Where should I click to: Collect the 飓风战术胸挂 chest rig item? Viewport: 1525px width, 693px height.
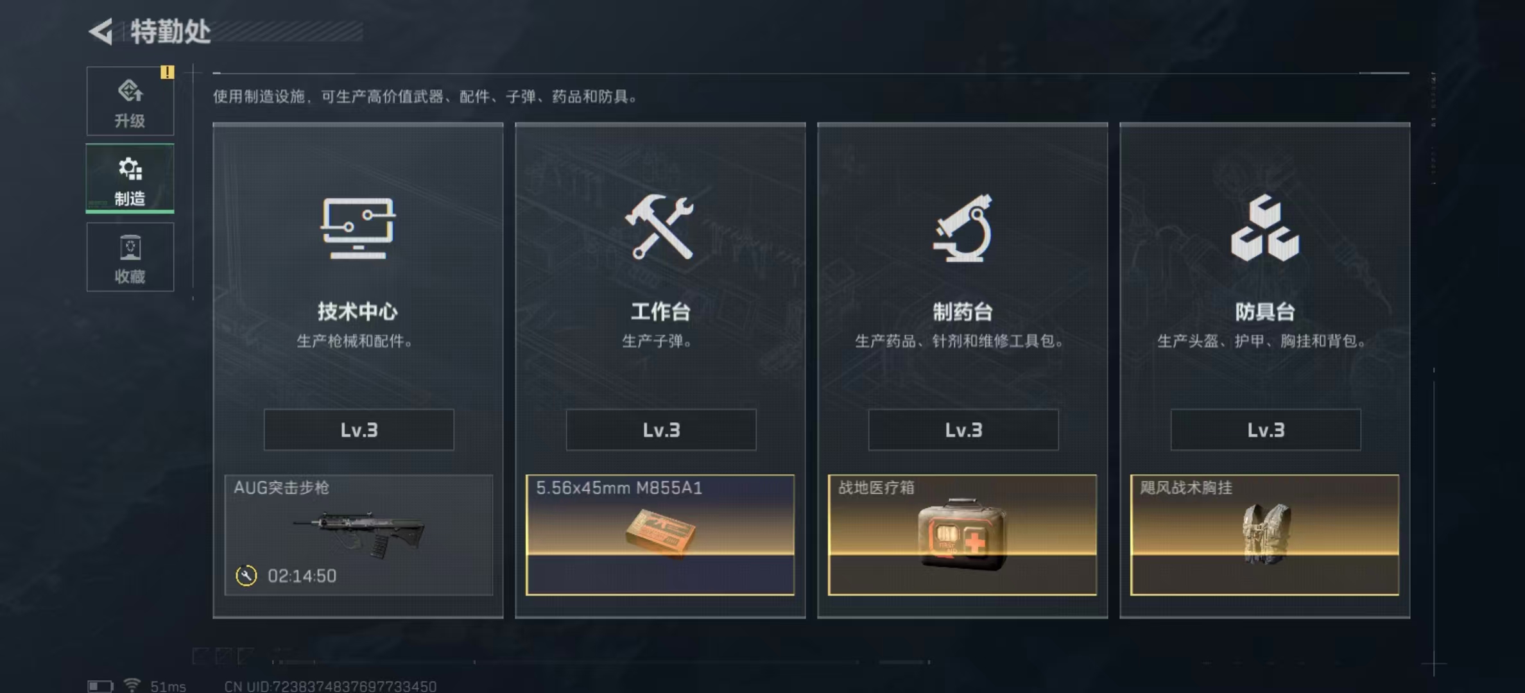coord(1265,535)
